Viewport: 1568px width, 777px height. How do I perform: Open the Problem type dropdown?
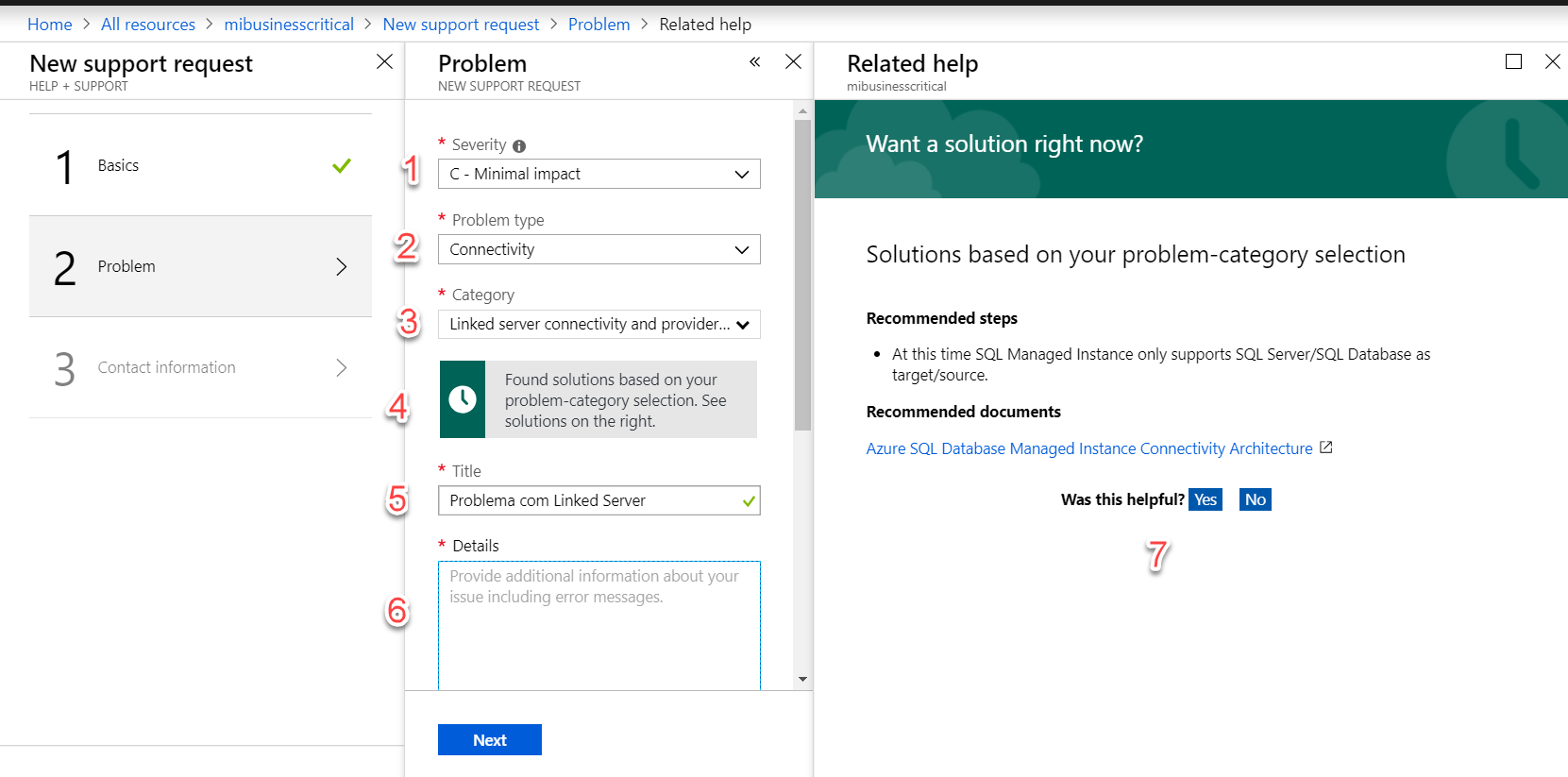[599, 249]
